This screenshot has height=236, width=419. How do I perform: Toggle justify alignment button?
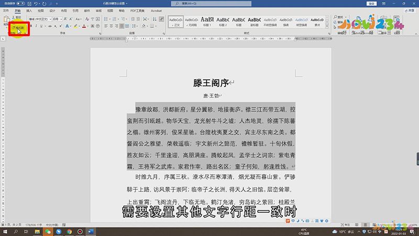pos(122,26)
